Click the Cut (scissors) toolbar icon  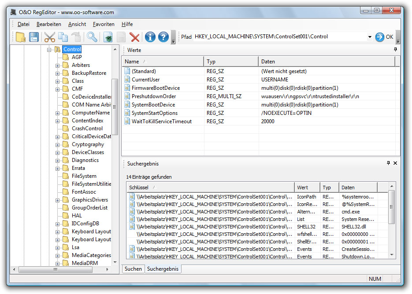[50, 37]
